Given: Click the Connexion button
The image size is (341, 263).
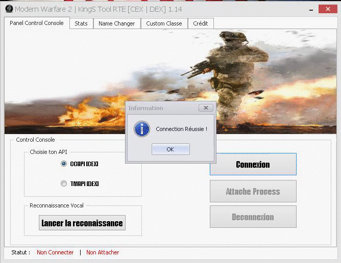Looking at the screenshot, I should pyautogui.click(x=253, y=164).
